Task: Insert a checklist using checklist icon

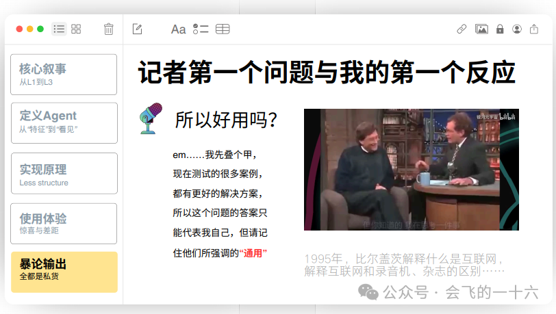Action: tap(201, 29)
